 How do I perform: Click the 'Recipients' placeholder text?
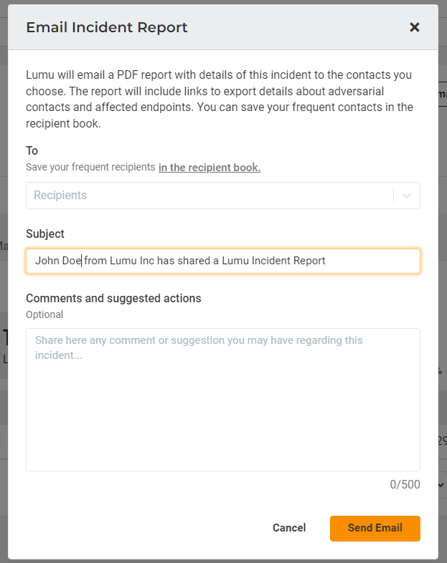[60, 196]
